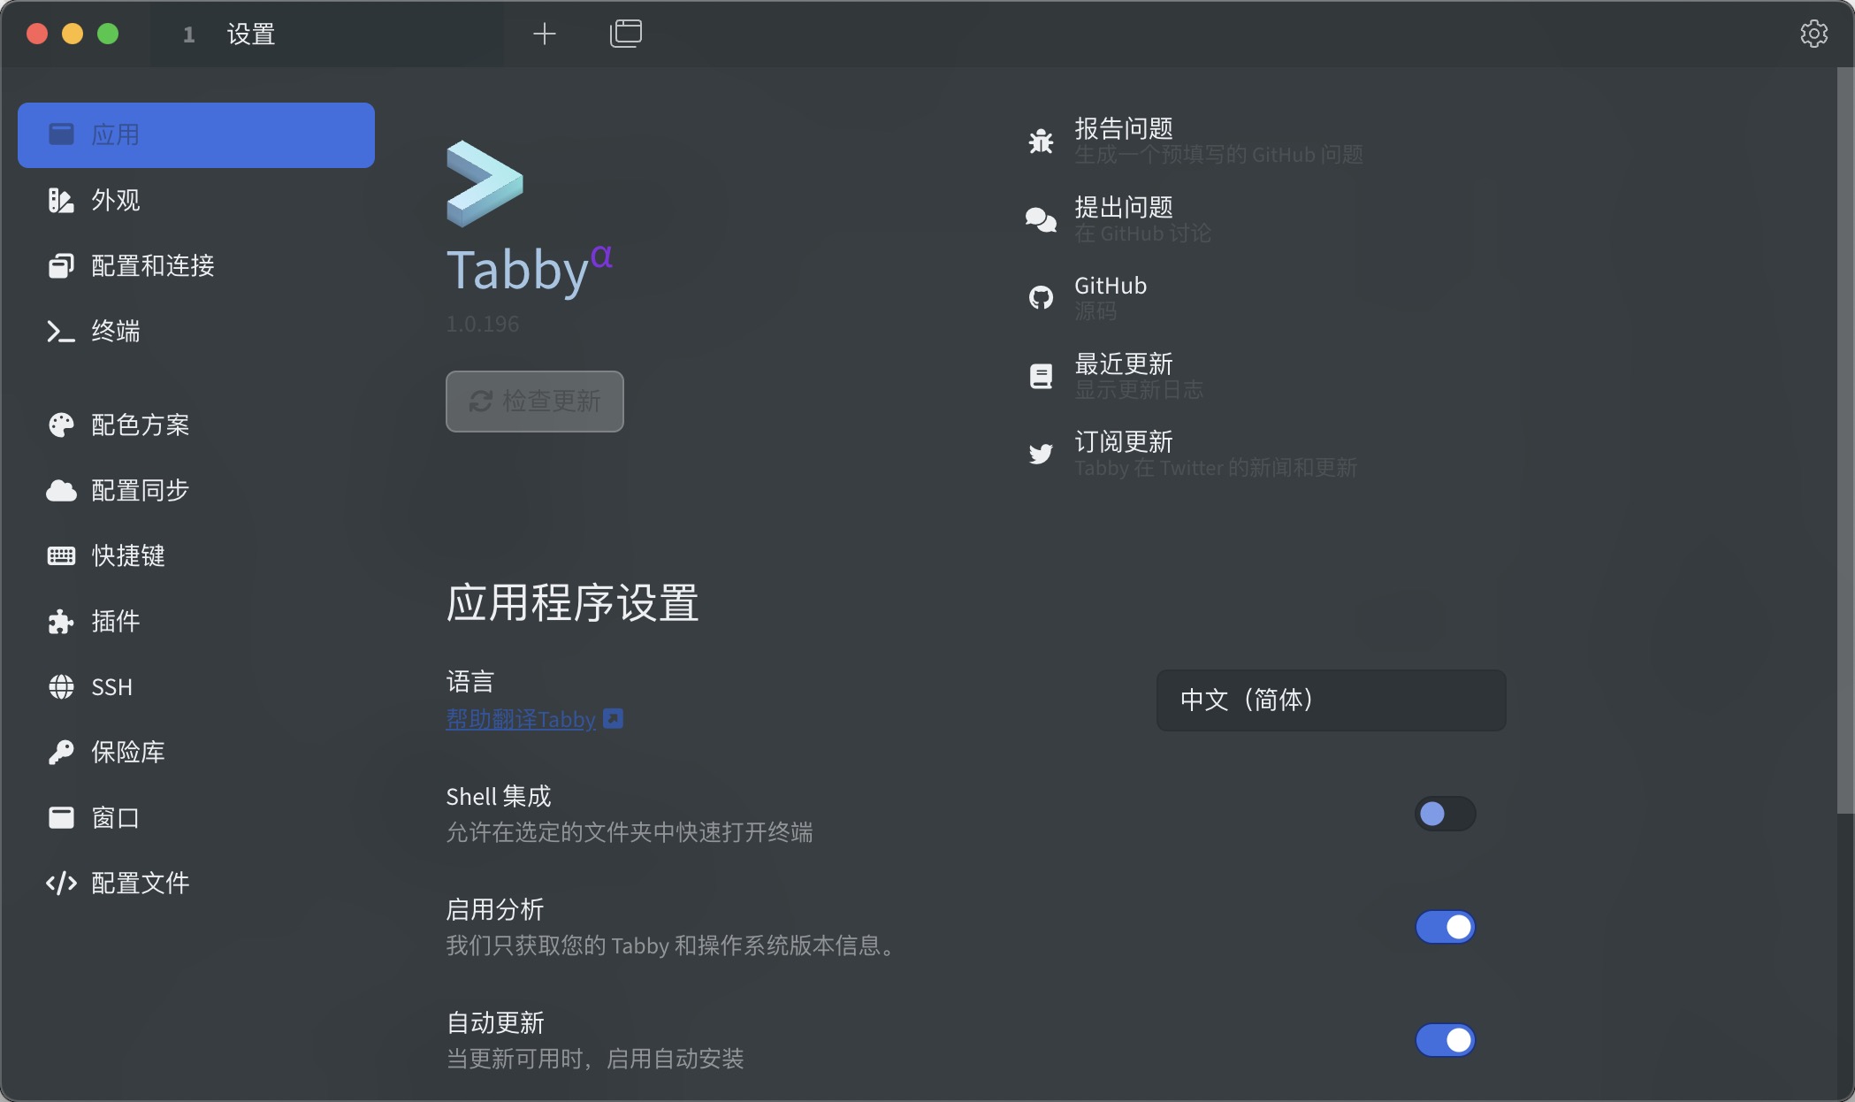The height and width of the screenshot is (1102, 1855).
Task: Turn off the 自动更新 auto-update toggle
Action: 1445,1040
